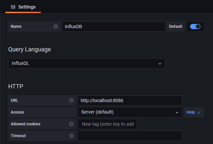The height and width of the screenshot is (144, 213).
Task: Open the Settings tab
Action: 23,7
